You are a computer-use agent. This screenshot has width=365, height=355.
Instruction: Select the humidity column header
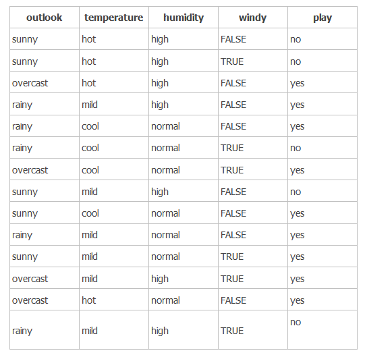coord(184,18)
